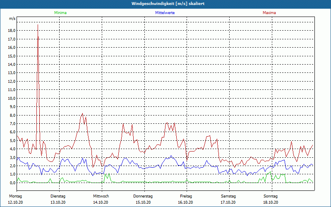The width and height of the screenshot is (331, 207).
Task: Click the 16,0 y-axis value
Action: 12,48
